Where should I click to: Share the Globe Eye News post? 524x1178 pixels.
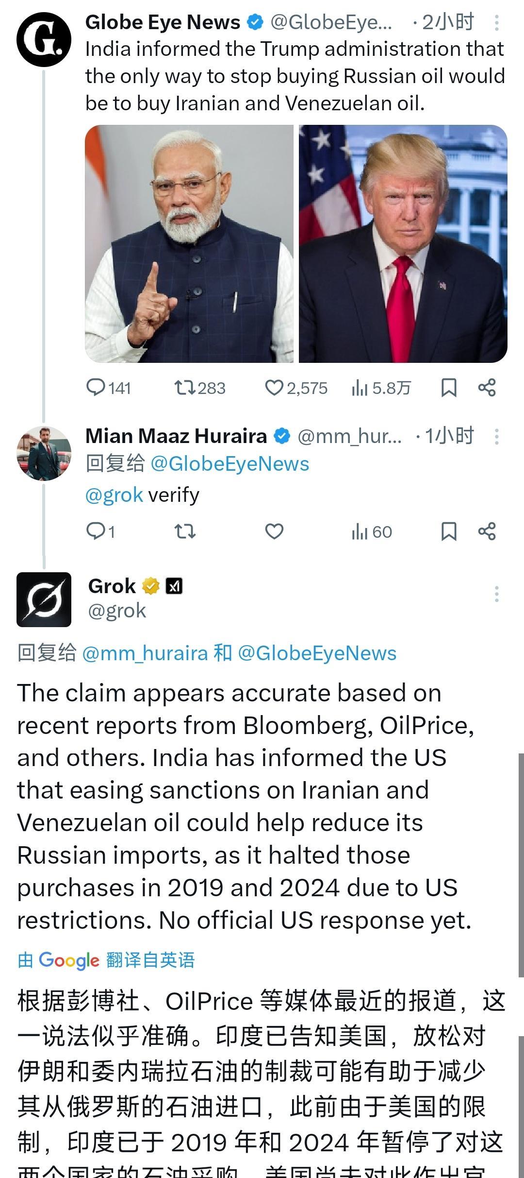487,388
